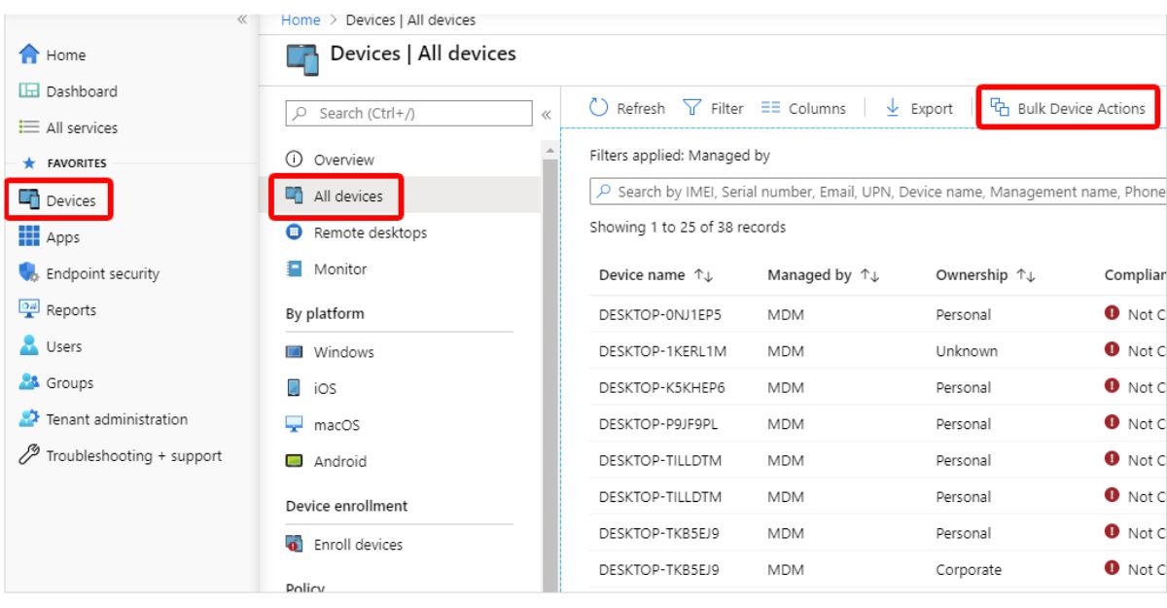Click the iOS platform icon
1167x608 pixels.
(295, 388)
